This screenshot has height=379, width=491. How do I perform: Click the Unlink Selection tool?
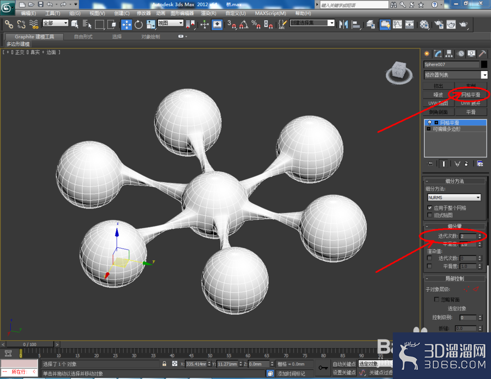[21, 24]
